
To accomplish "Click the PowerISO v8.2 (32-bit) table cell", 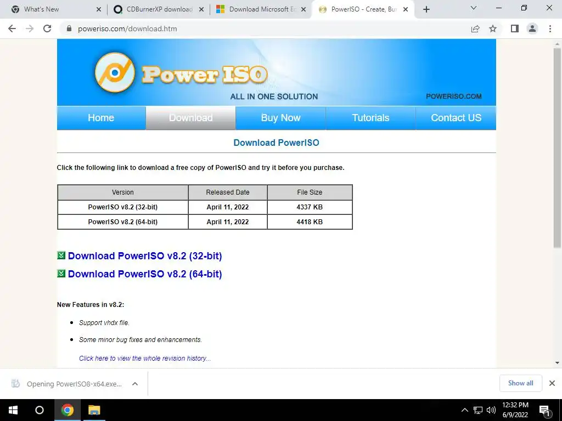I will (x=123, y=207).
